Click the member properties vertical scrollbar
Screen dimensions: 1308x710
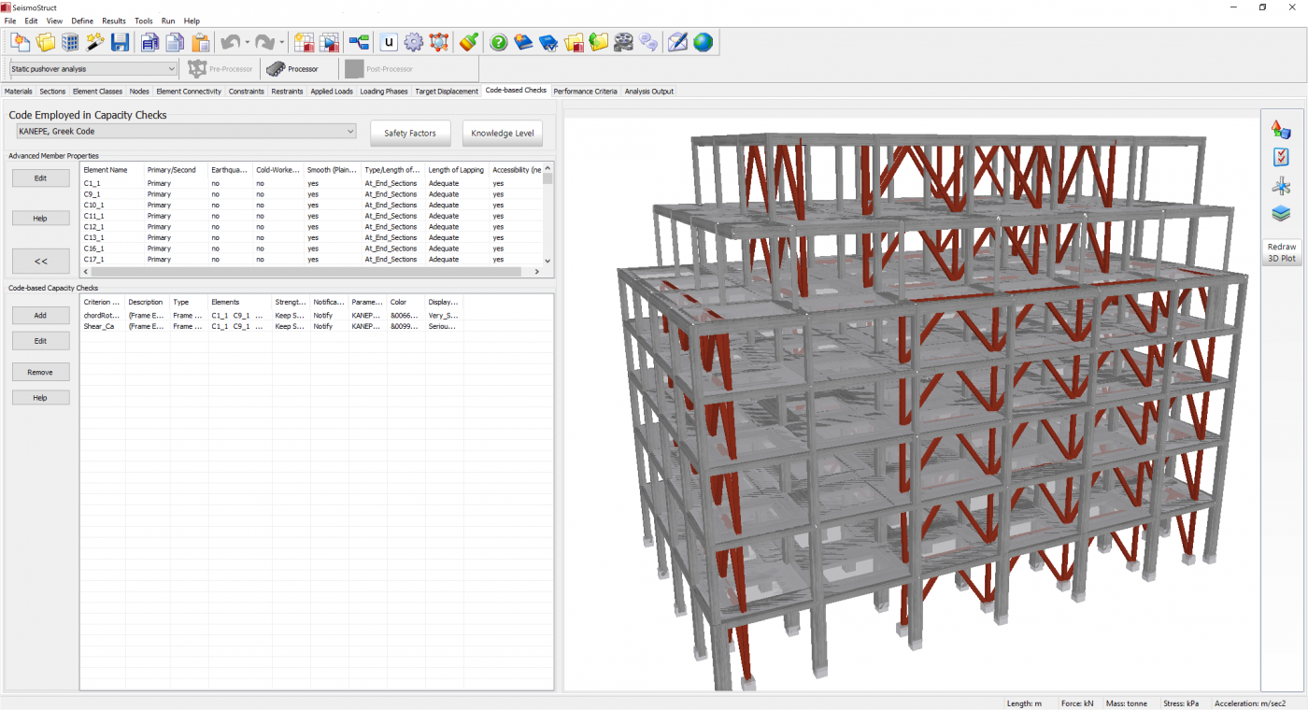pos(548,214)
